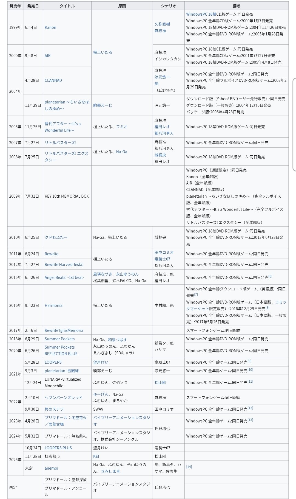Open Rewrite IgnisMemoria link
The image size is (296, 499).
point(64,330)
